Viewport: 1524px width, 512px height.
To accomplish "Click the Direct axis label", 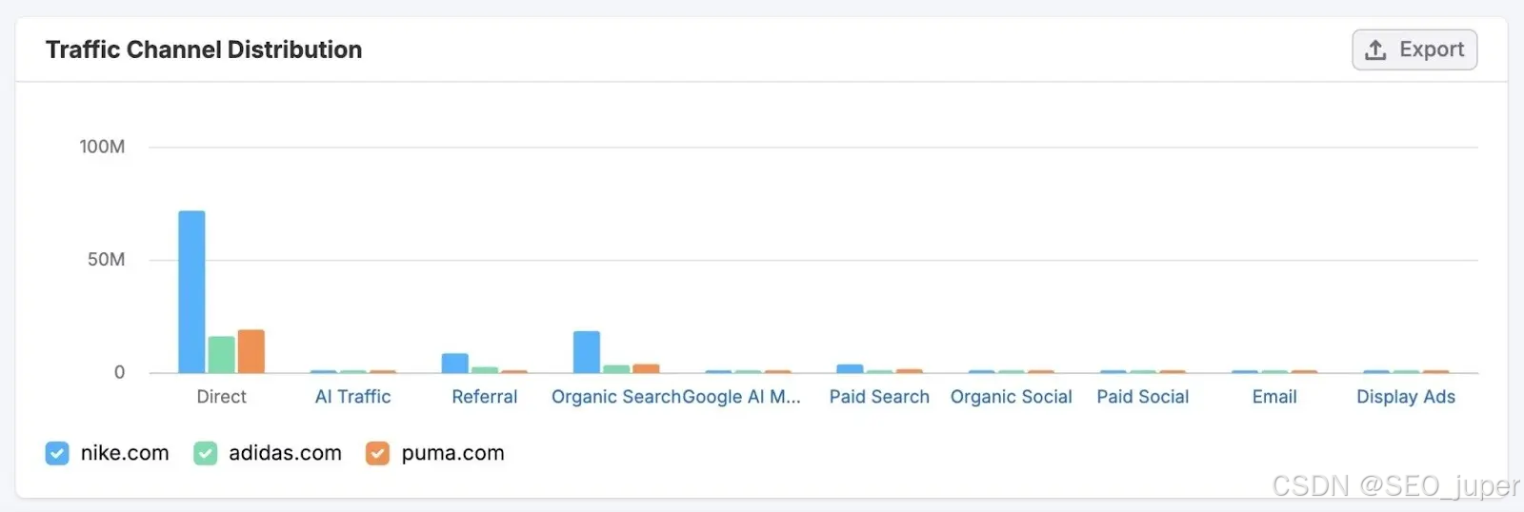I will pyautogui.click(x=221, y=397).
